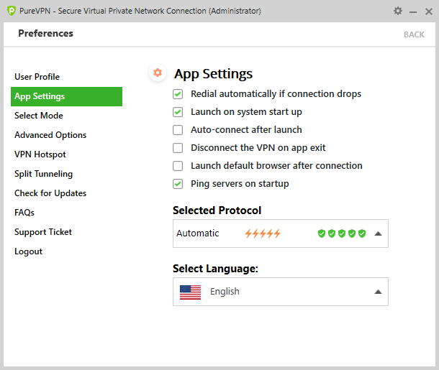Enable Disconnect the VPN on app exit
The width and height of the screenshot is (439, 370).
pyautogui.click(x=178, y=148)
